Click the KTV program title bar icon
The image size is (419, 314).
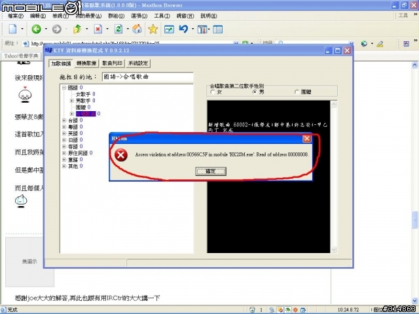(48, 50)
